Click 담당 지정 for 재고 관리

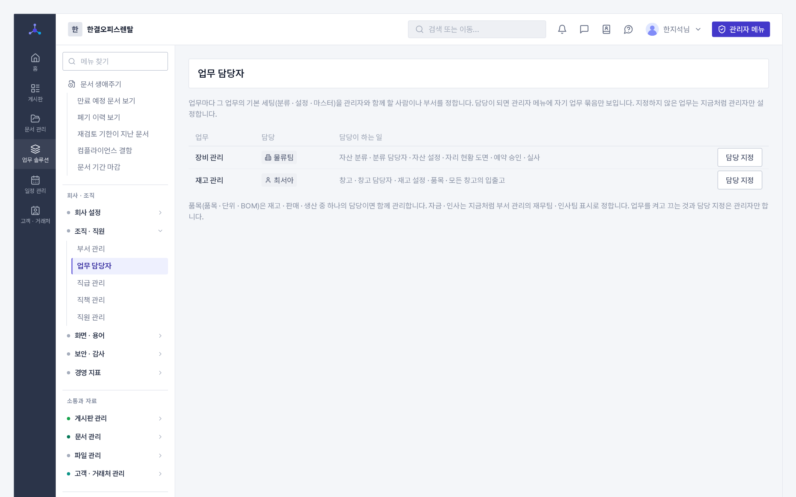[x=740, y=180]
